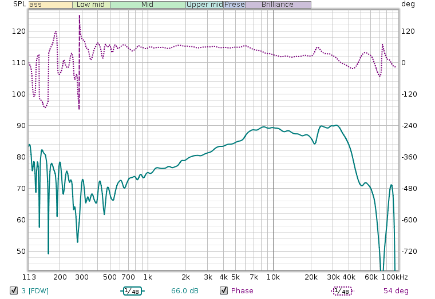
Task: Click the 66.0 dB readout value
Action: click(x=185, y=290)
